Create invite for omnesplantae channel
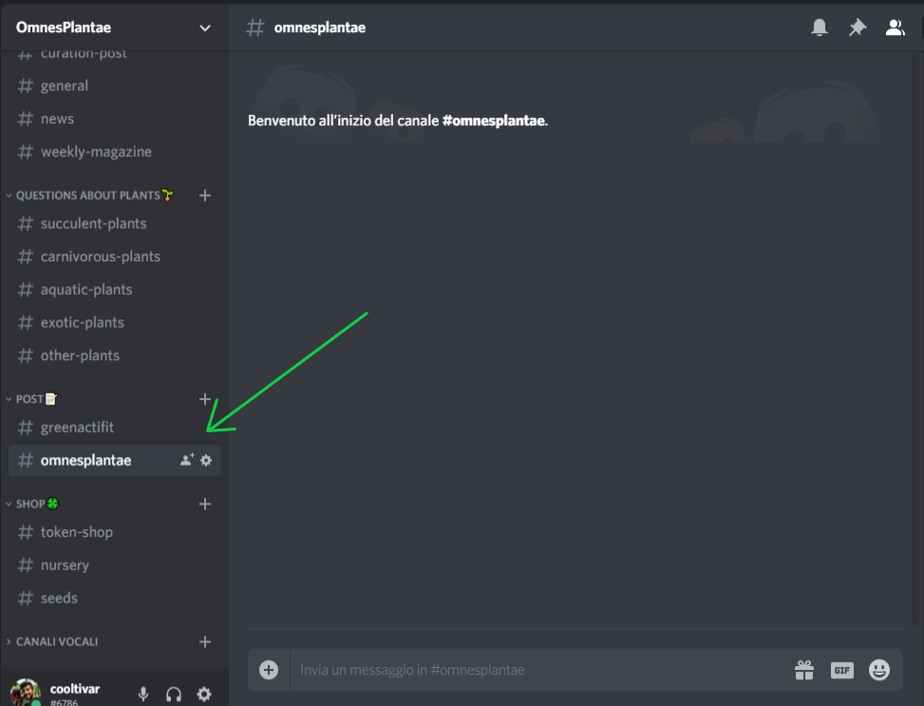Image resolution: width=924 pixels, height=706 pixels. click(187, 460)
